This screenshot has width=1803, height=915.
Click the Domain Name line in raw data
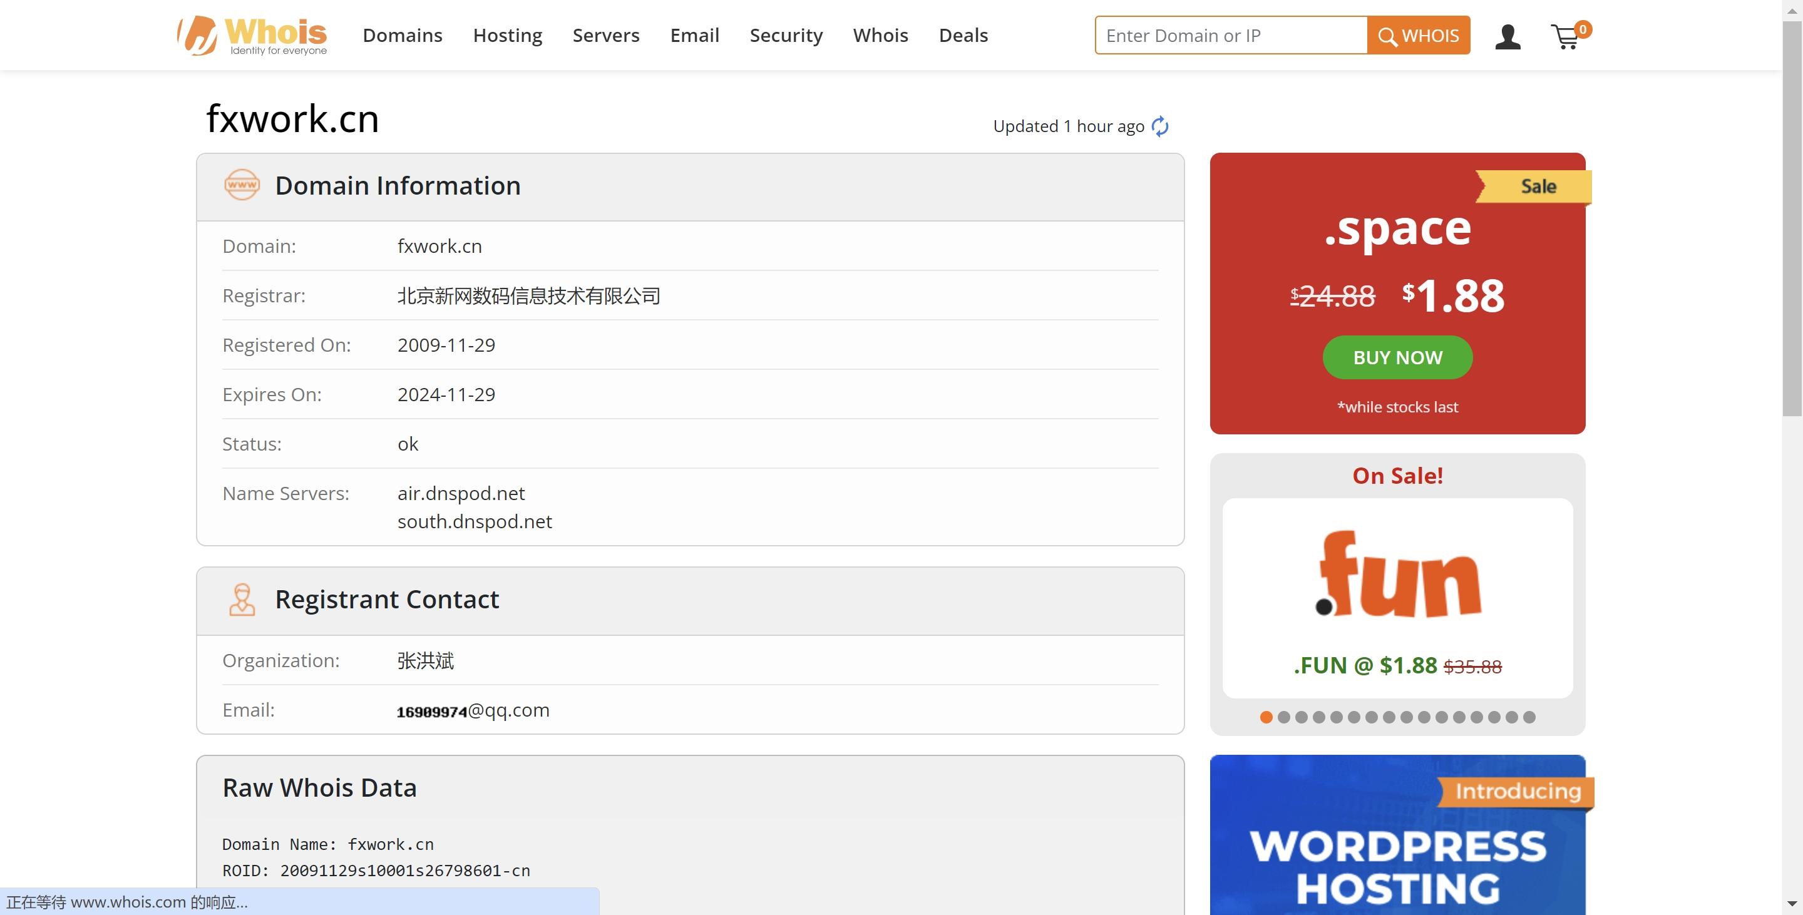pos(327,844)
